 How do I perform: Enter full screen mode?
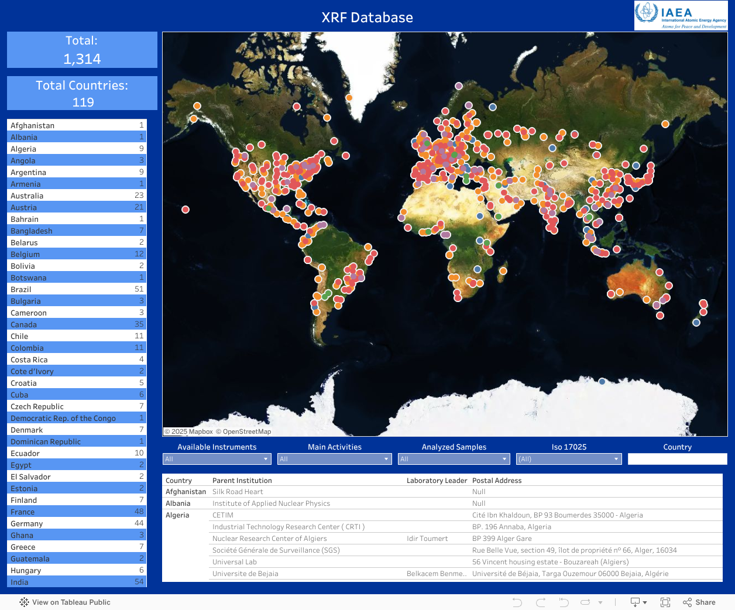tap(665, 602)
